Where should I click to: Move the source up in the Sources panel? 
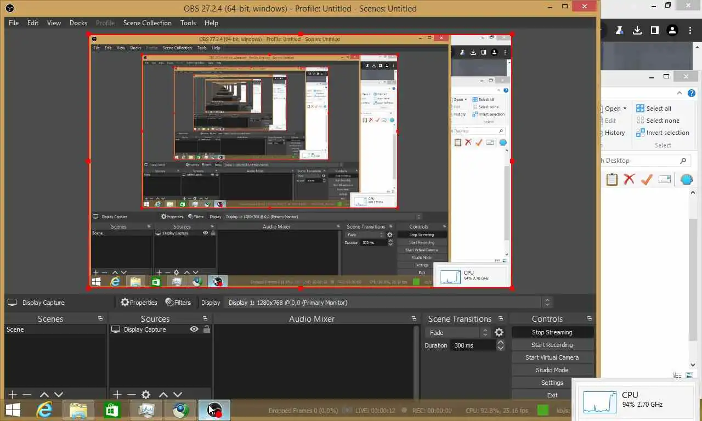point(163,394)
